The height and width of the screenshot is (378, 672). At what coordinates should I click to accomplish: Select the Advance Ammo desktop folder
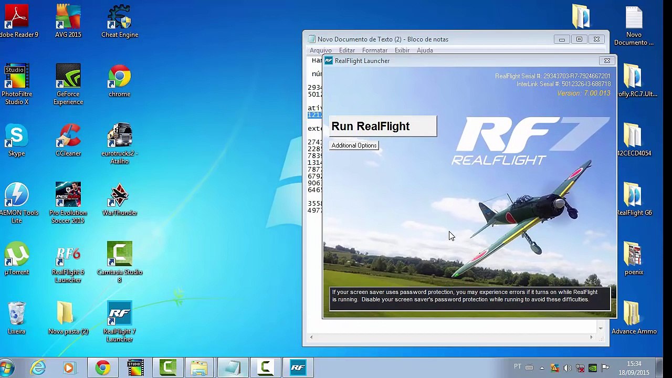click(634, 319)
